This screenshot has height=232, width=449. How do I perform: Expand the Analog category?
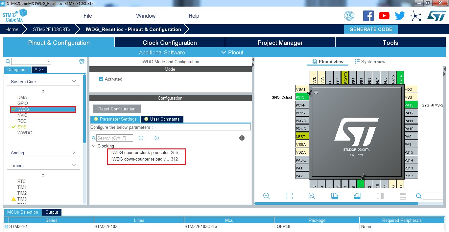(74, 152)
